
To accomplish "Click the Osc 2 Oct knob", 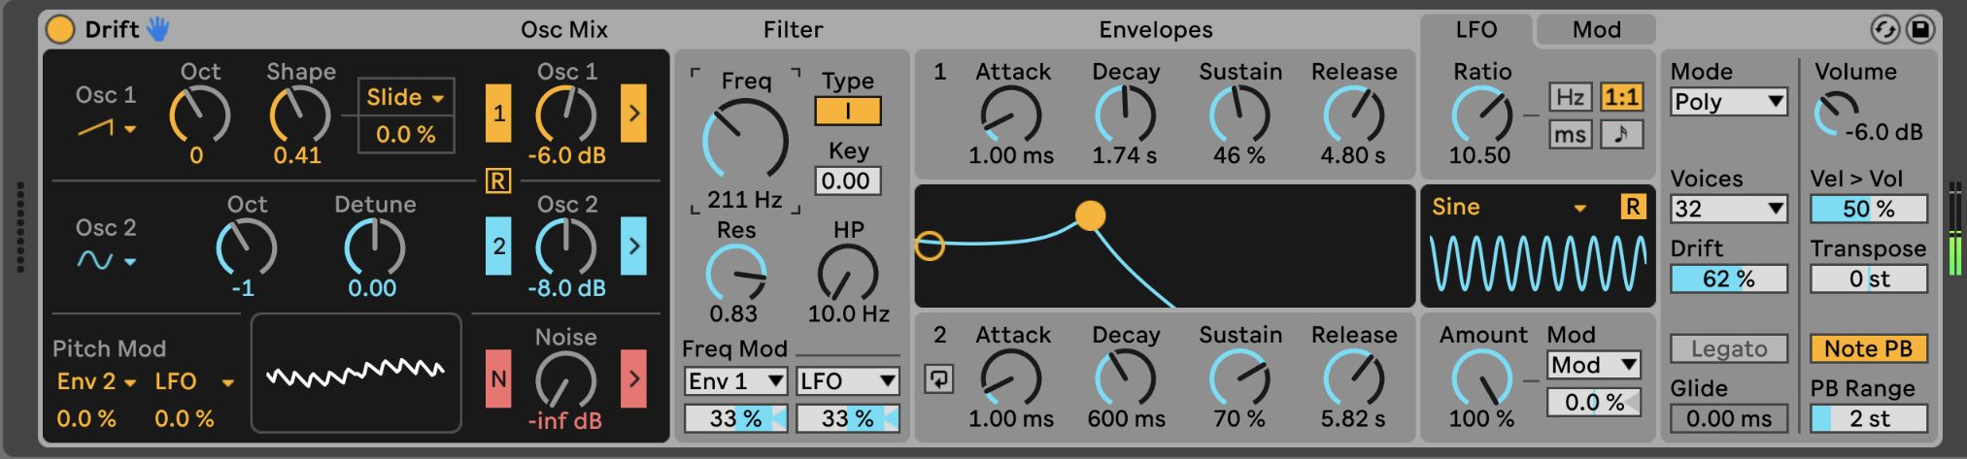I will click(246, 248).
